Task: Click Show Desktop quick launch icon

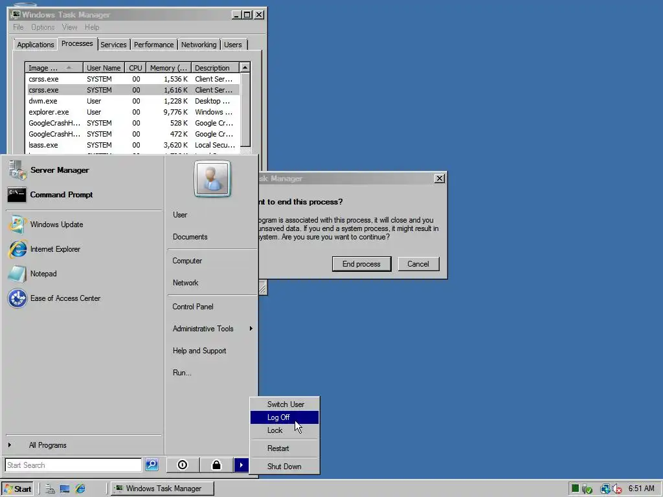Action: [x=65, y=489]
